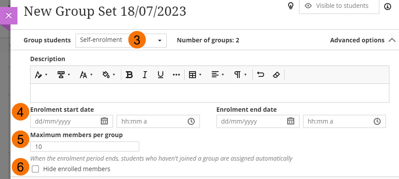399x179 pixels.
Task: Toggle italic formatting
Action: [145, 75]
